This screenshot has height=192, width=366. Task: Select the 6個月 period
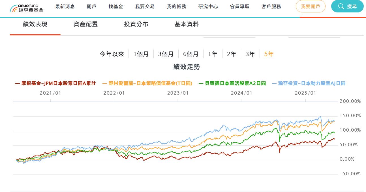pyautogui.click(x=191, y=54)
